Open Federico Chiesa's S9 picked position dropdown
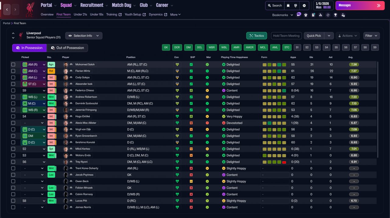Viewport: 390px width, 218px height. [34, 91]
